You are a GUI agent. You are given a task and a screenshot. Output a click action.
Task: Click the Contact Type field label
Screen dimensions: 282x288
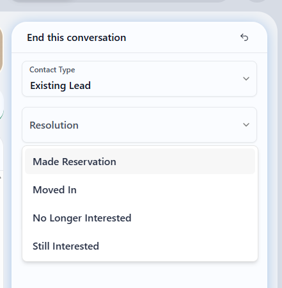pos(52,70)
